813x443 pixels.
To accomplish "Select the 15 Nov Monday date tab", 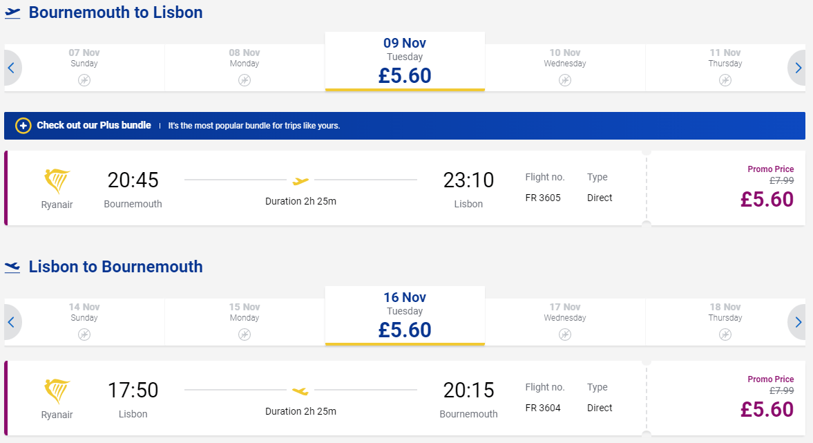I will point(245,321).
